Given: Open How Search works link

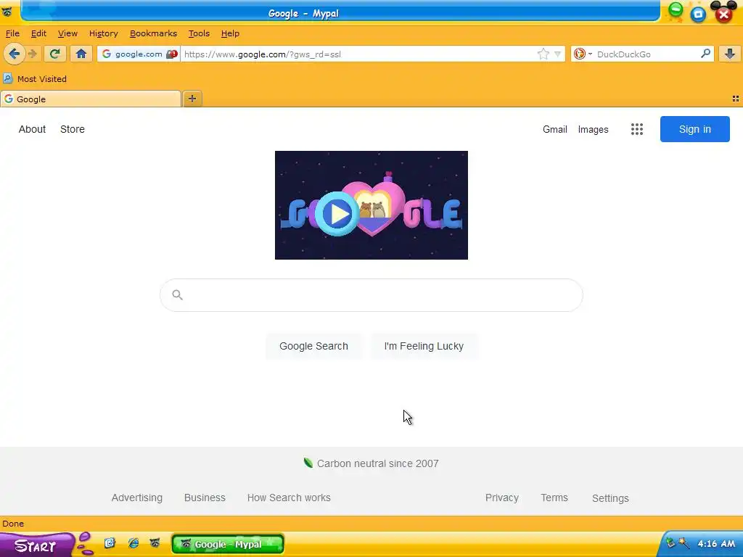Looking at the screenshot, I should point(289,498).
